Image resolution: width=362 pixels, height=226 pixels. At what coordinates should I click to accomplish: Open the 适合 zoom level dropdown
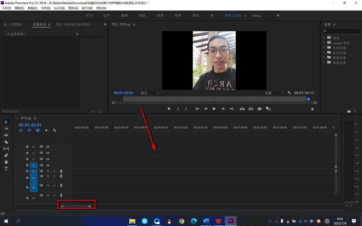[149, 93]
